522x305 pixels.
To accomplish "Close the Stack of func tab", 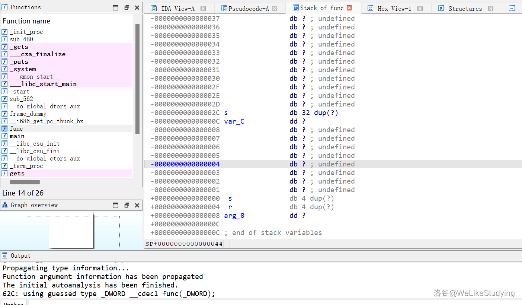I will pos(349,8).
